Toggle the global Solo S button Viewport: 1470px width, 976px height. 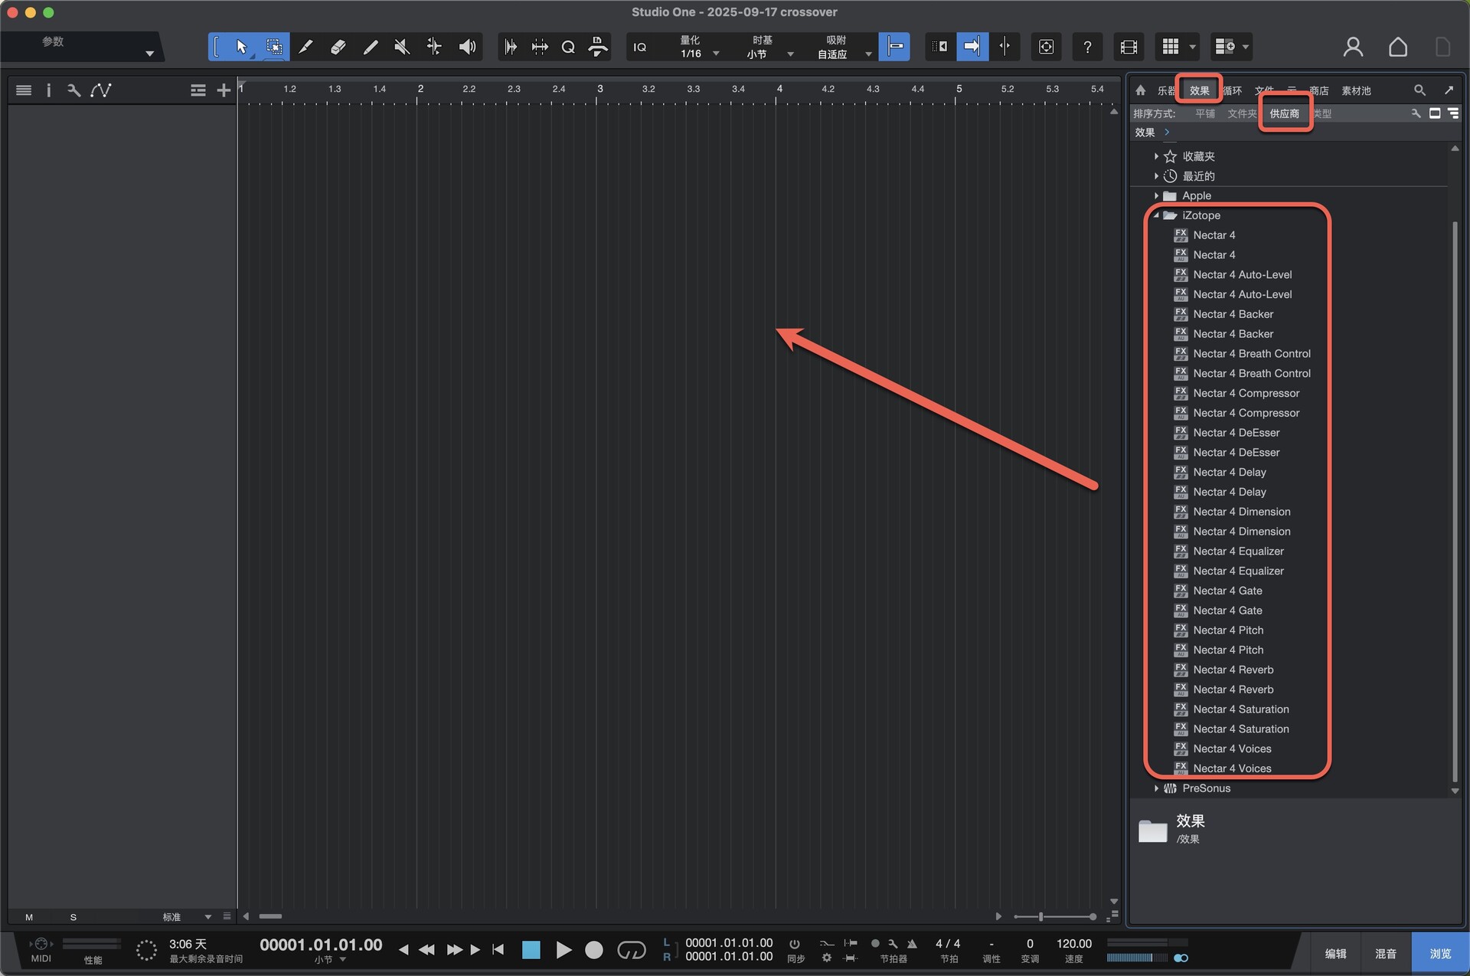[x=73, y=917]
